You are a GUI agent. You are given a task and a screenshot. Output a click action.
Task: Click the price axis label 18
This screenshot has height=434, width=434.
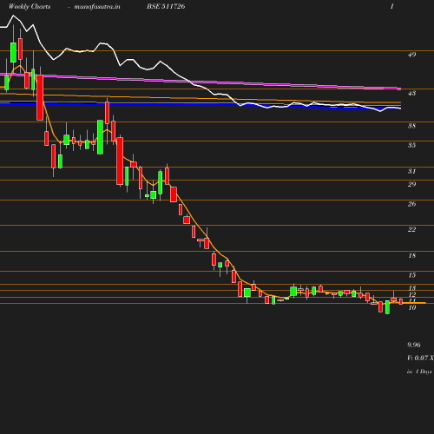(411, 255)
